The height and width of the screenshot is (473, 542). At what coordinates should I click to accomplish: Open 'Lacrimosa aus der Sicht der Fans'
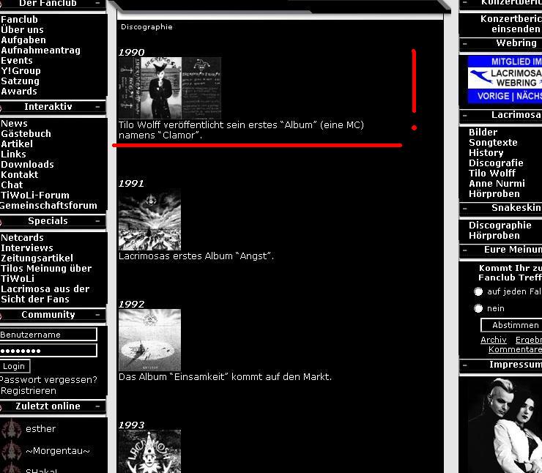(45, 294)
